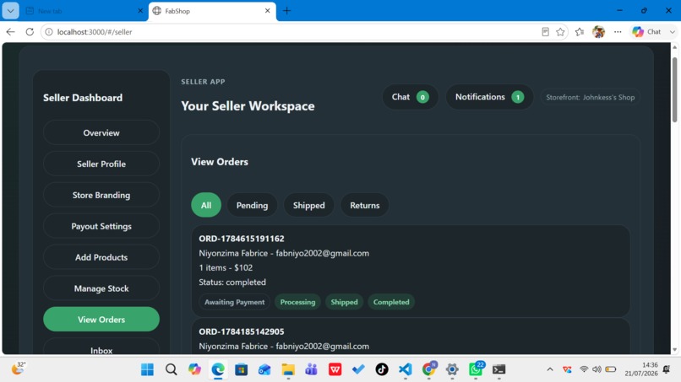View site information icon in address bar

49,32
